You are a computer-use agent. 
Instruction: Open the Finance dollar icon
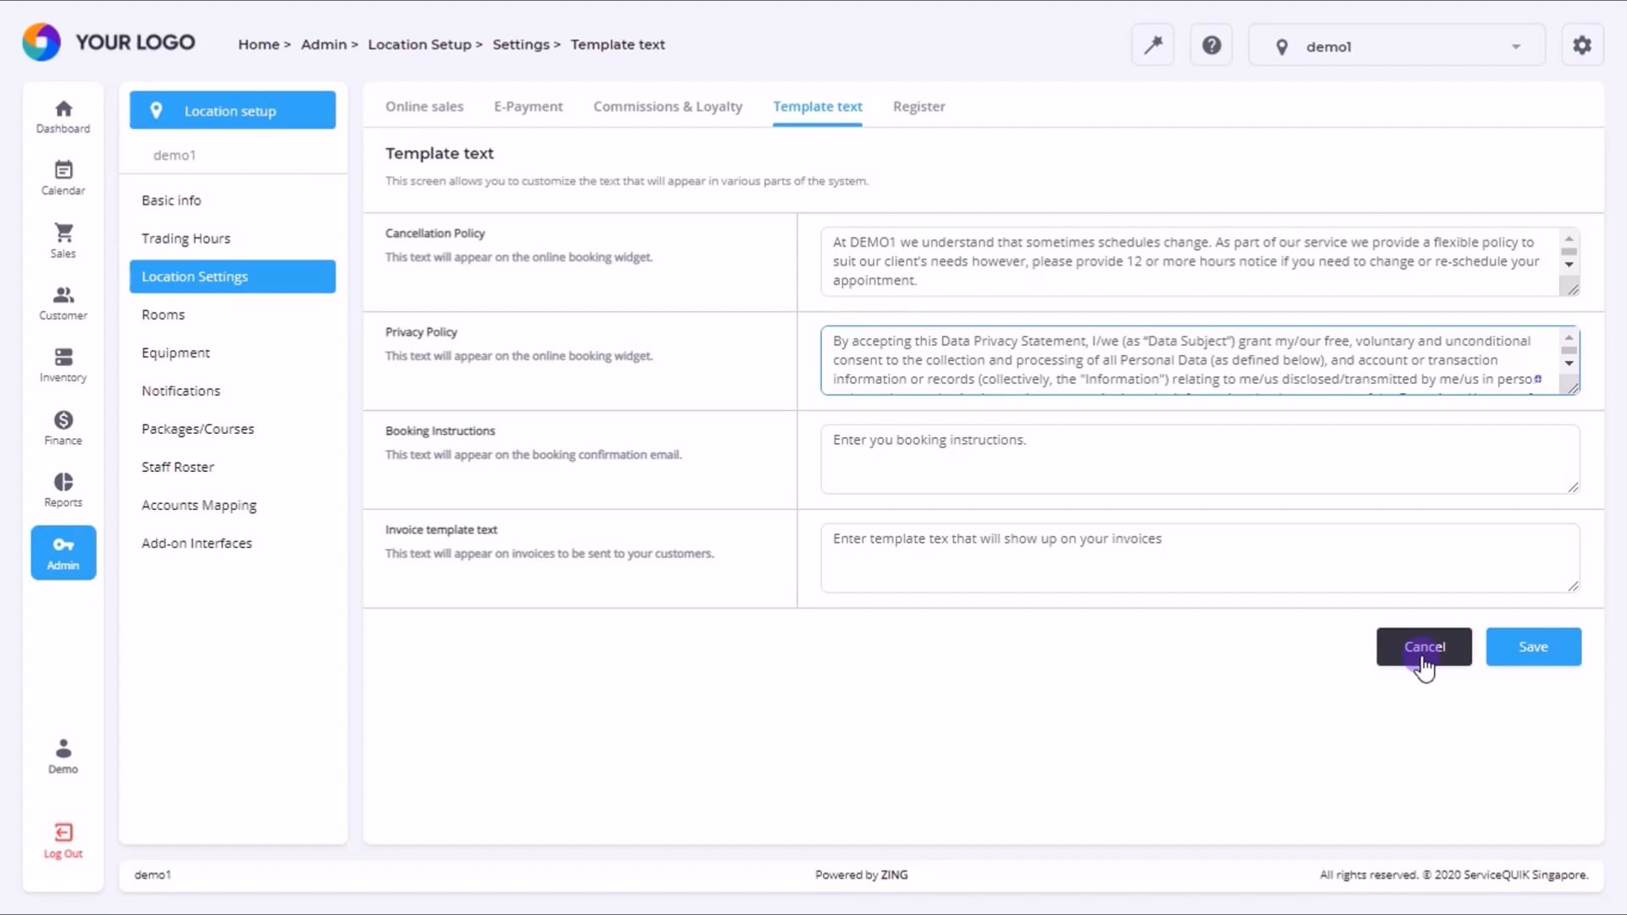pyautogui.click(x=64, y=428)
